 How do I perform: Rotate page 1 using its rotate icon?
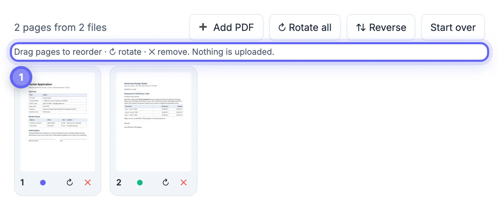click(70, 182)
